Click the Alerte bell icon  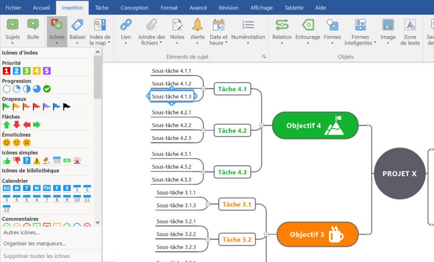pos(197,25)
